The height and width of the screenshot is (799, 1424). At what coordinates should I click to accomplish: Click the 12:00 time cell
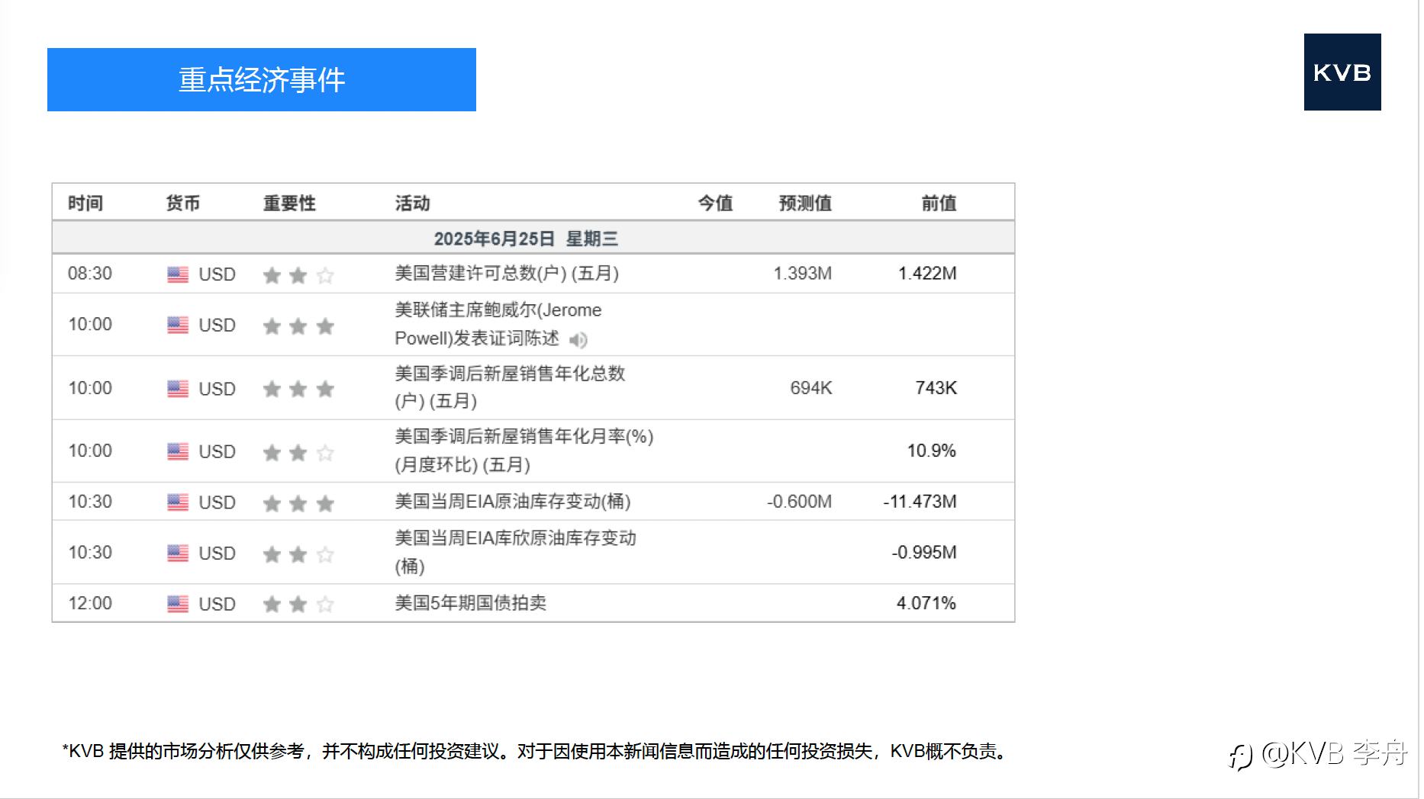[x=90, y=603]
